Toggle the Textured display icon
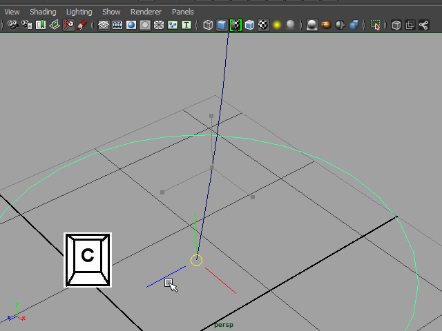 click(x=263, y=25)
